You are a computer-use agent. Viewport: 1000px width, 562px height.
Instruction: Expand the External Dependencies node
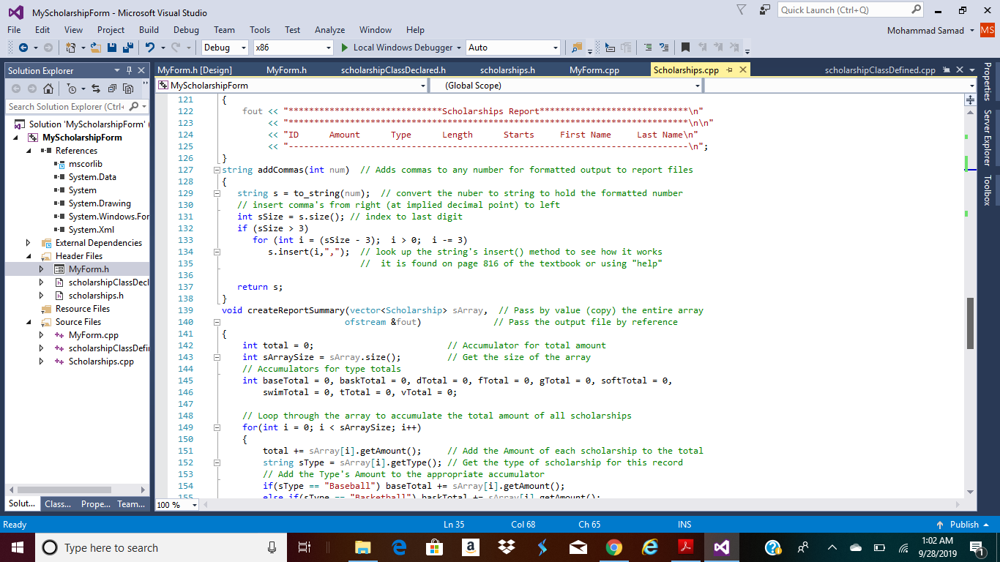(29, 243)
